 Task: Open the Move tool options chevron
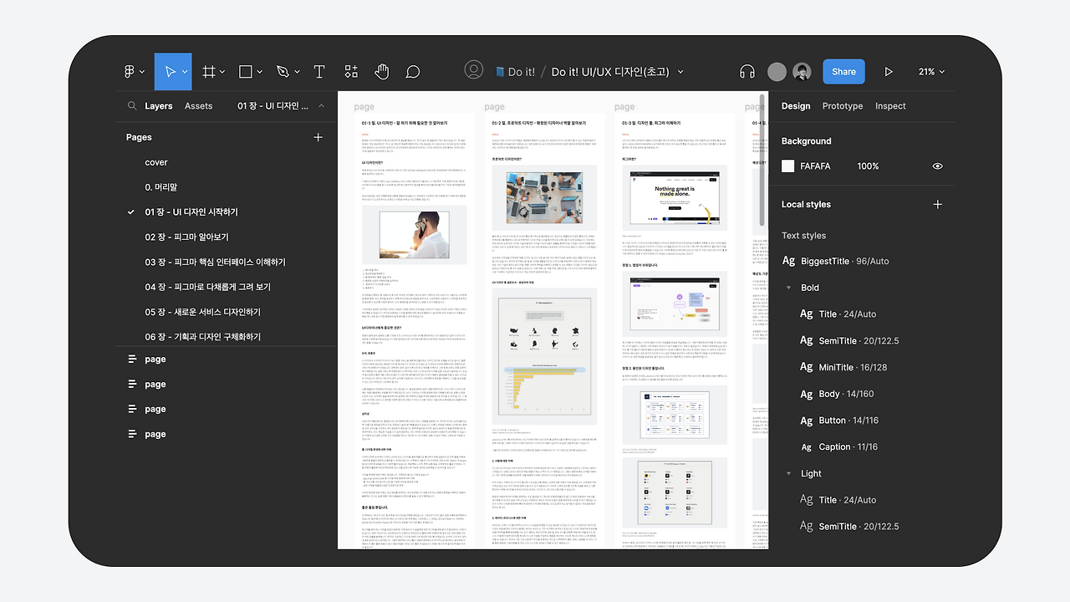185,72
